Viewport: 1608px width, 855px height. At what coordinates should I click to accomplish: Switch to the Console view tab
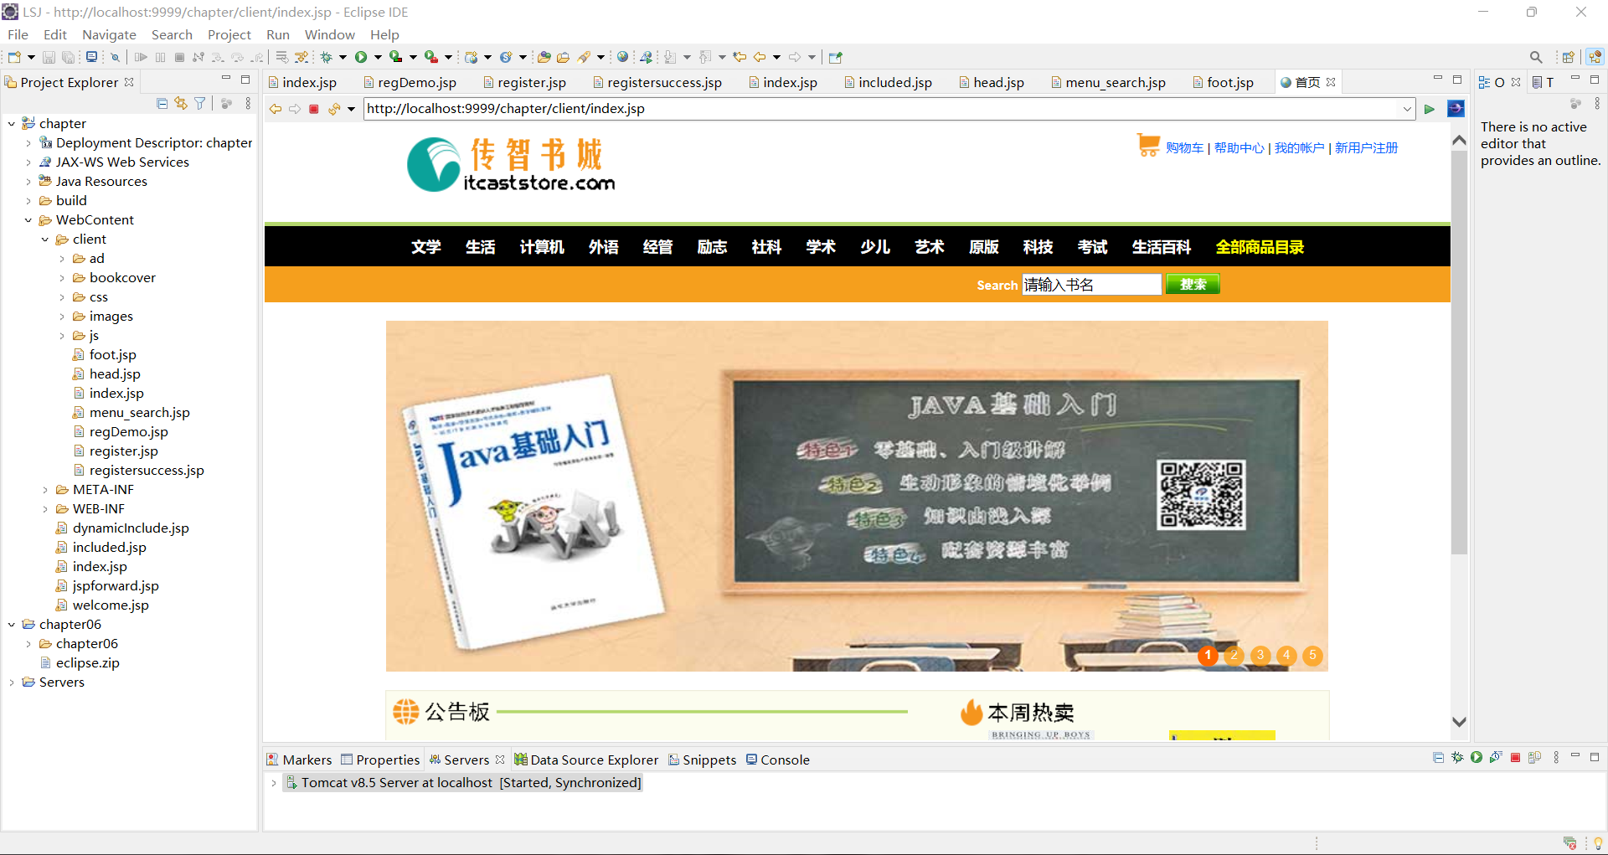tap(785, 760)
